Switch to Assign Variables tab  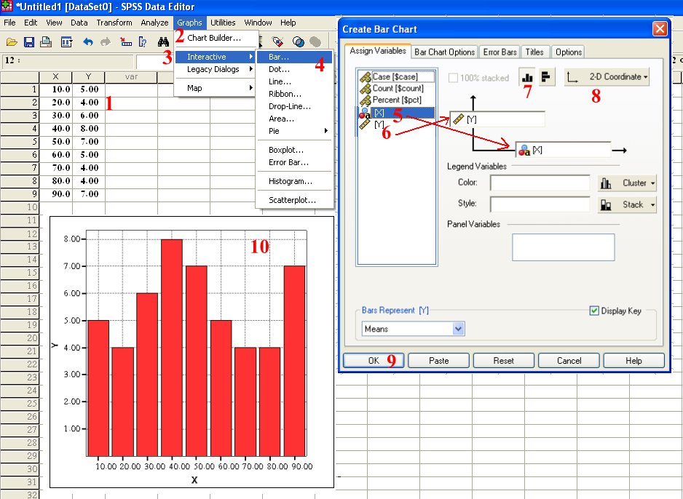tap(378, 51)
